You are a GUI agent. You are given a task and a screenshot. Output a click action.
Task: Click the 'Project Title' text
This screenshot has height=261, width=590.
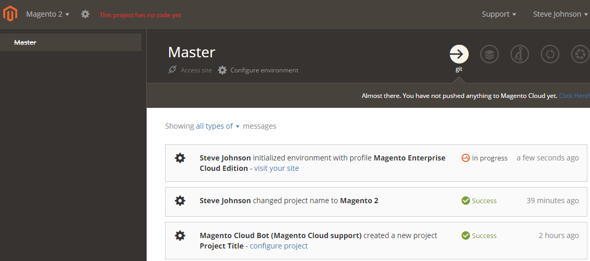click(x=221, y=246)
